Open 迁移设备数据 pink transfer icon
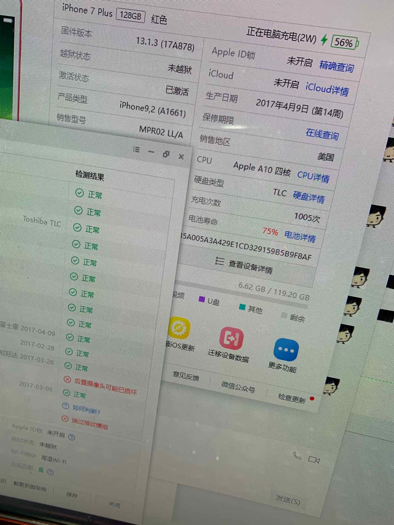 pyautogui.click(x=231, y=338)
